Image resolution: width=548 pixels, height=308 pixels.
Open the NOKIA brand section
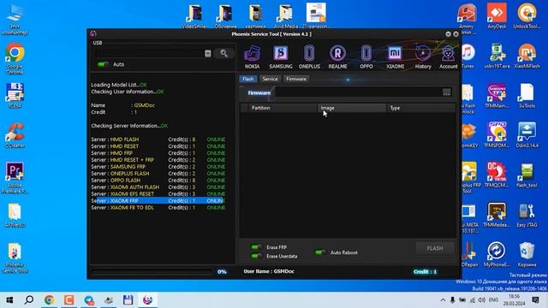252,57
